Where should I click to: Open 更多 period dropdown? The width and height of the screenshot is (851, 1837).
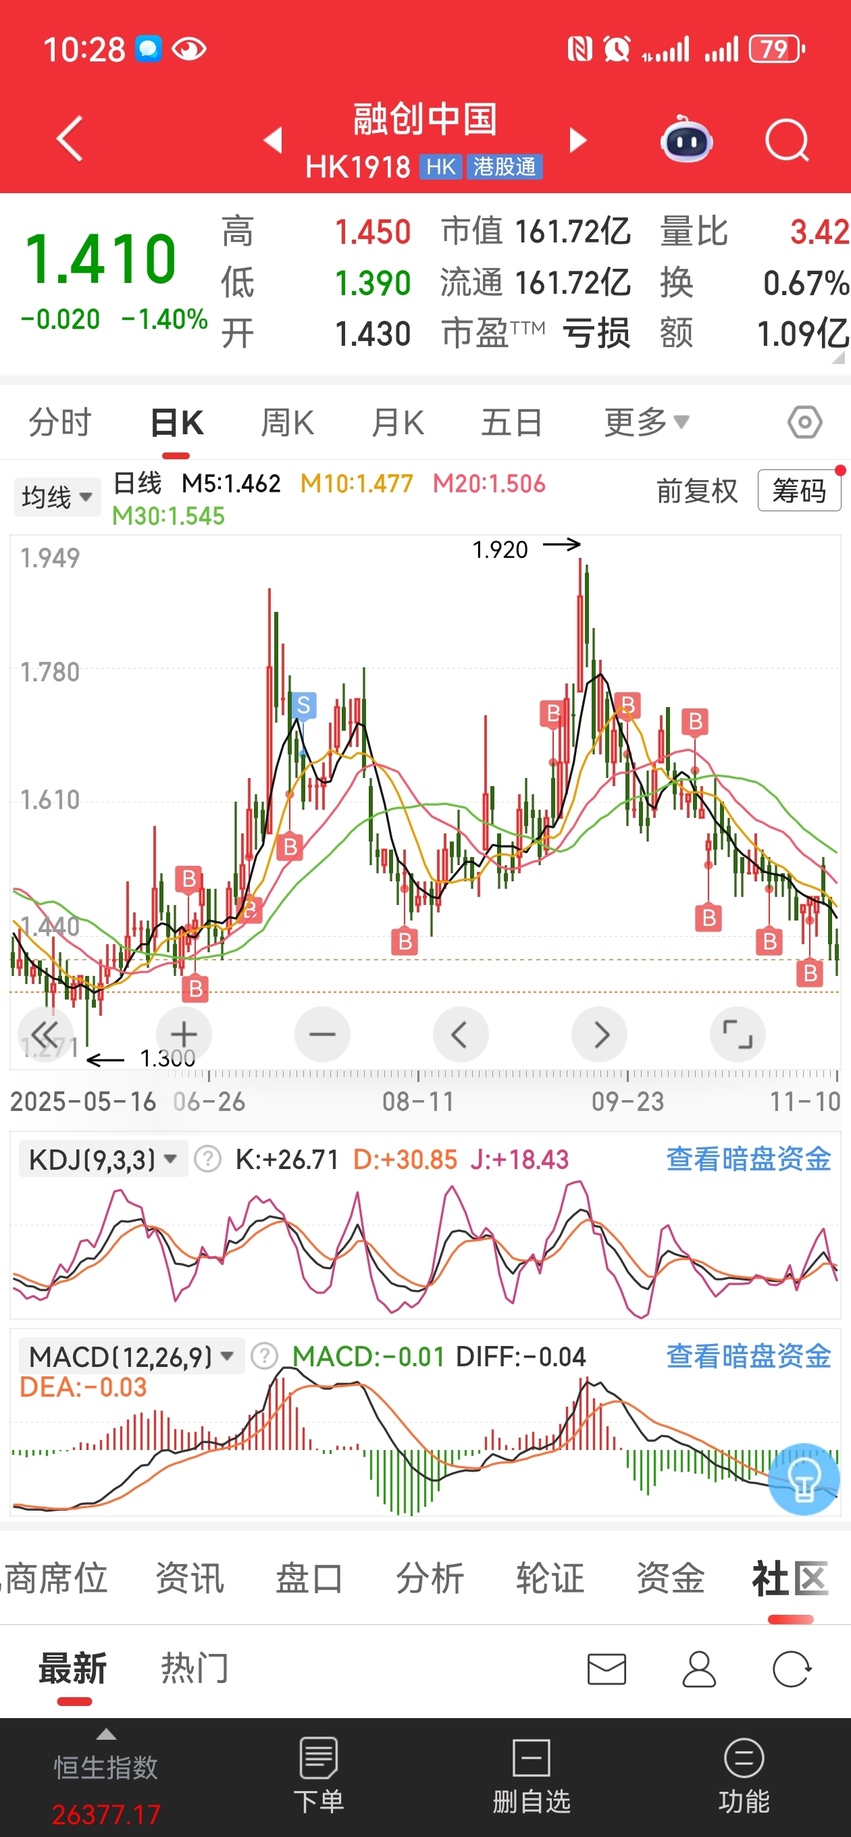[x=647, y=423]
